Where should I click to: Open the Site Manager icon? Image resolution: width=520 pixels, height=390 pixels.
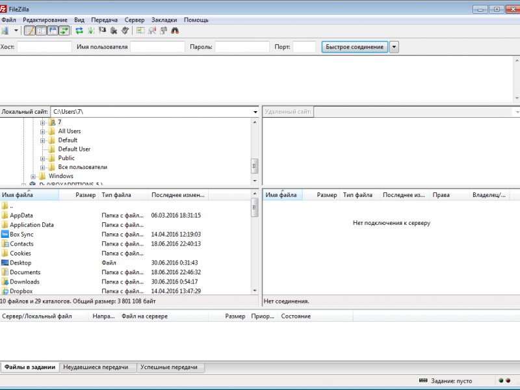pos(5,31)
